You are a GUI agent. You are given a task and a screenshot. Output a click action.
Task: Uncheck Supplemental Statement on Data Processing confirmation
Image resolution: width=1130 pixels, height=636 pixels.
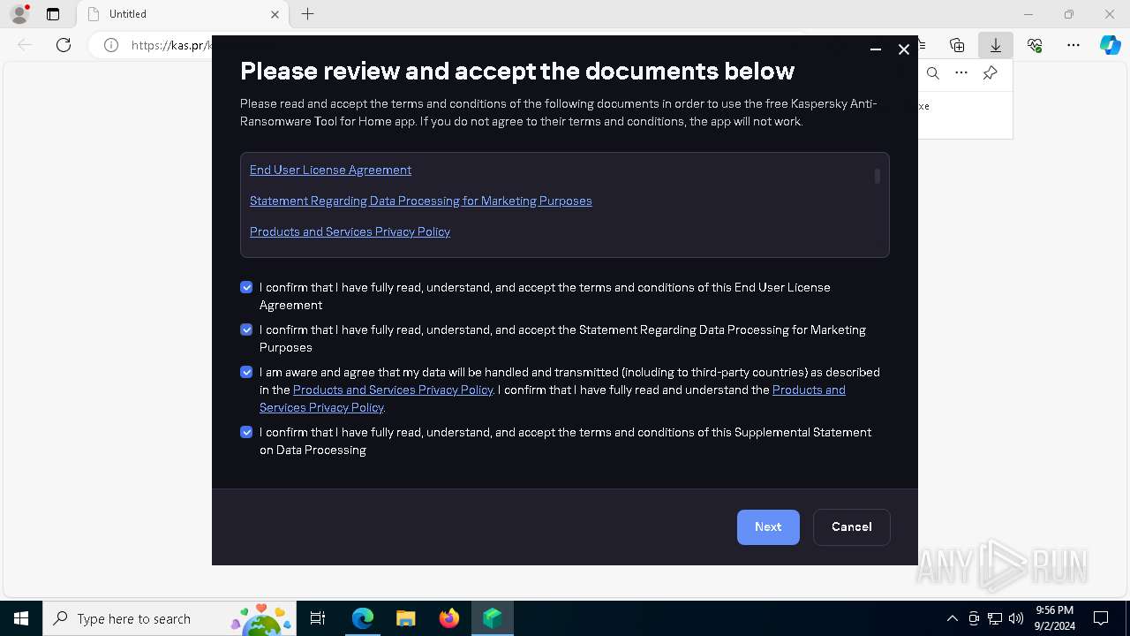click(x=246, y=432)
